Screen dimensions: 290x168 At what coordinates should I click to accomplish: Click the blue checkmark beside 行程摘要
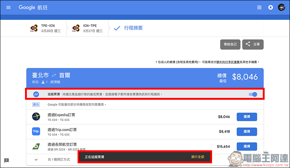[117, 28]
